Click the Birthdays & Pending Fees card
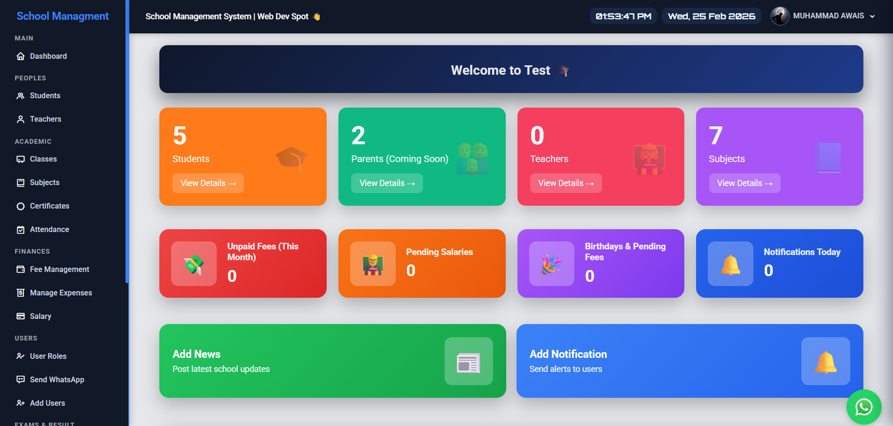The height and width of the screenshot is (426, 893). point(601,263)
